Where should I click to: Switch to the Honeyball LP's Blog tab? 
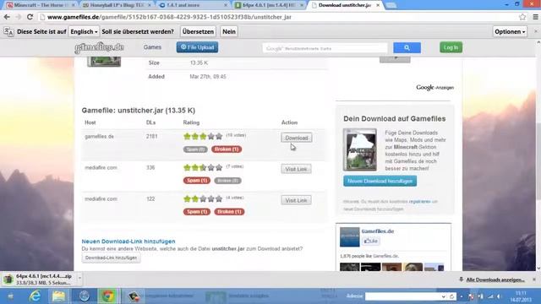click(x=117, y=5)
